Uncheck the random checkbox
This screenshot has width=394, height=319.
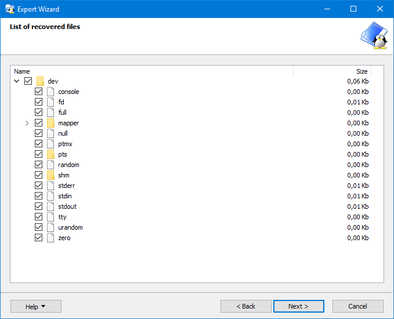(38, 165)
